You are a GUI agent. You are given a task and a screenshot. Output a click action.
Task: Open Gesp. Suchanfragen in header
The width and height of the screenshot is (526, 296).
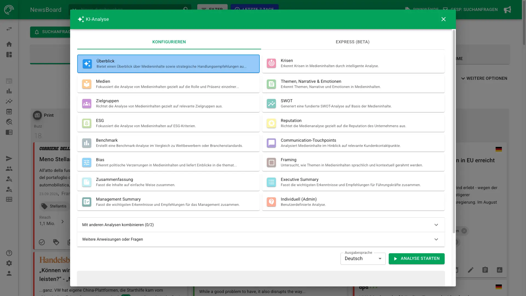click(470, 10)
